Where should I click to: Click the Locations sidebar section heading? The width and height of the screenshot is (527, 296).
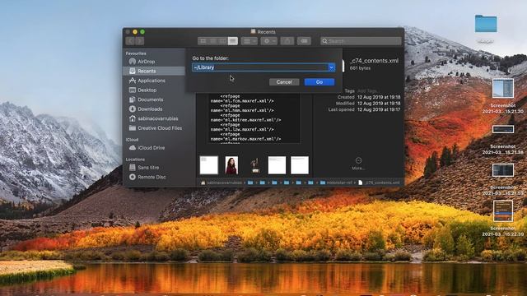(x=135, y=160)
